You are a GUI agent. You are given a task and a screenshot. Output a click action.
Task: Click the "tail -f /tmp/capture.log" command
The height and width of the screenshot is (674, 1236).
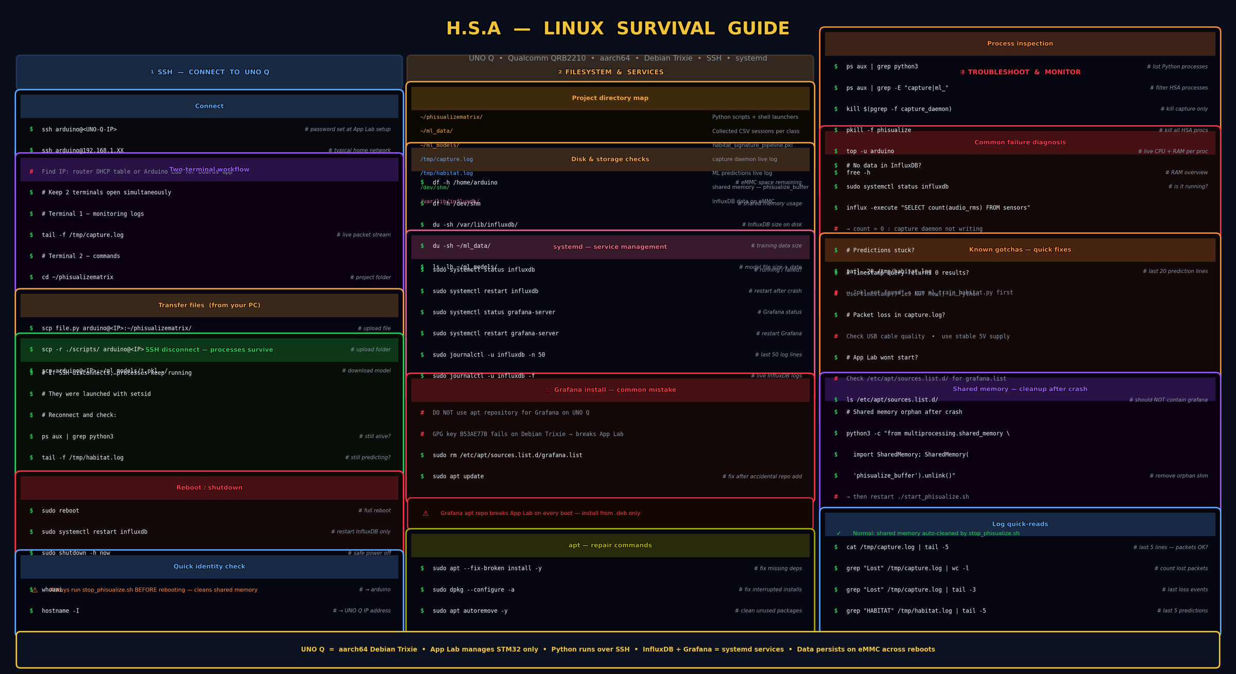tap(83, 235)
